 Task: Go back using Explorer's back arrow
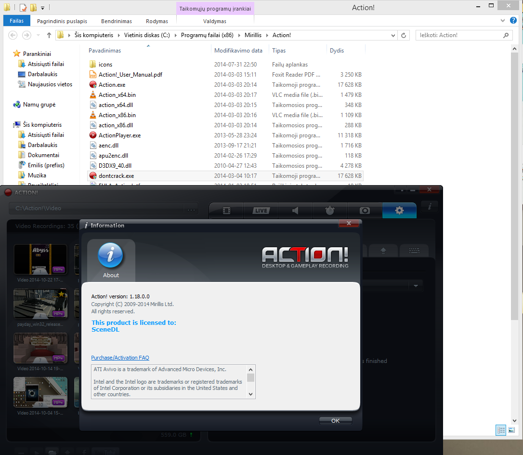pyautogui.click(x=13, y=35)
